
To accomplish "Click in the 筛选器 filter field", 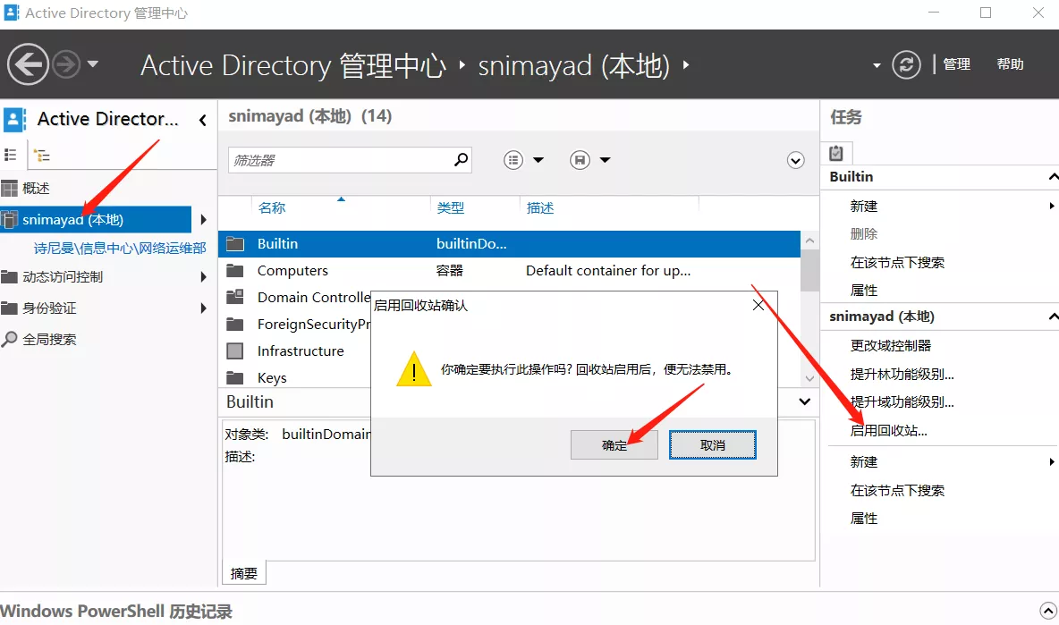I will tap(340, 160).
